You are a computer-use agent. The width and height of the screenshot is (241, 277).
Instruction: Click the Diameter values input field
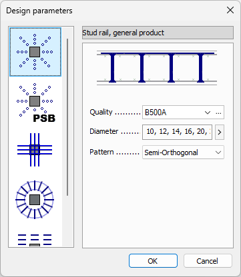pos(177,132)
